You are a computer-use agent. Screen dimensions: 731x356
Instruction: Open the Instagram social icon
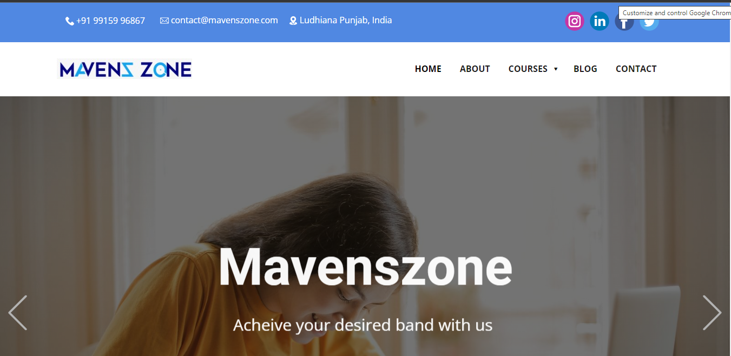[575, 21]
